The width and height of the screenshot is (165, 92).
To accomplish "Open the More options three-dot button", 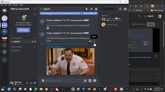I will [94, 41].
